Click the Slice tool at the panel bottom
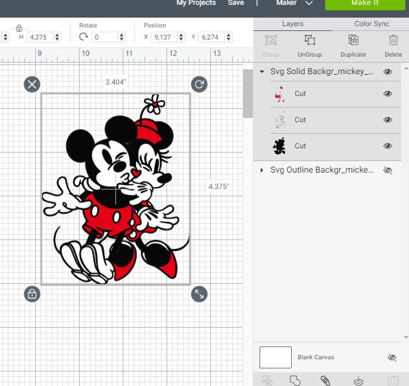The height and width of the screenshot is (386, 409). point(267,381)
